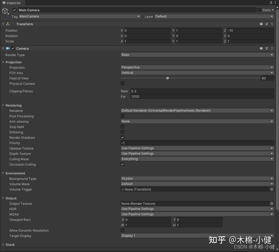Image resolution: width=279 pixels, height=252 pixels.
Task: Click the Main Camera cube icon
Action: (5, 11)
